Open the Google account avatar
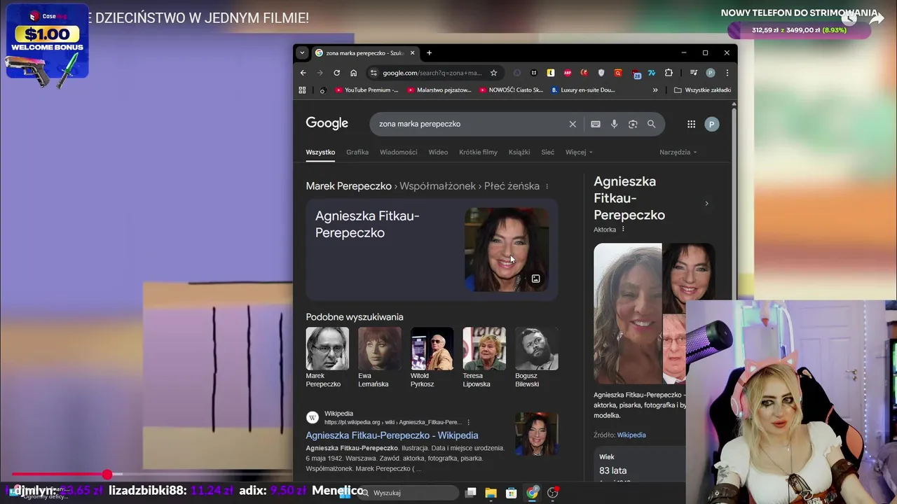 [711, 124]
